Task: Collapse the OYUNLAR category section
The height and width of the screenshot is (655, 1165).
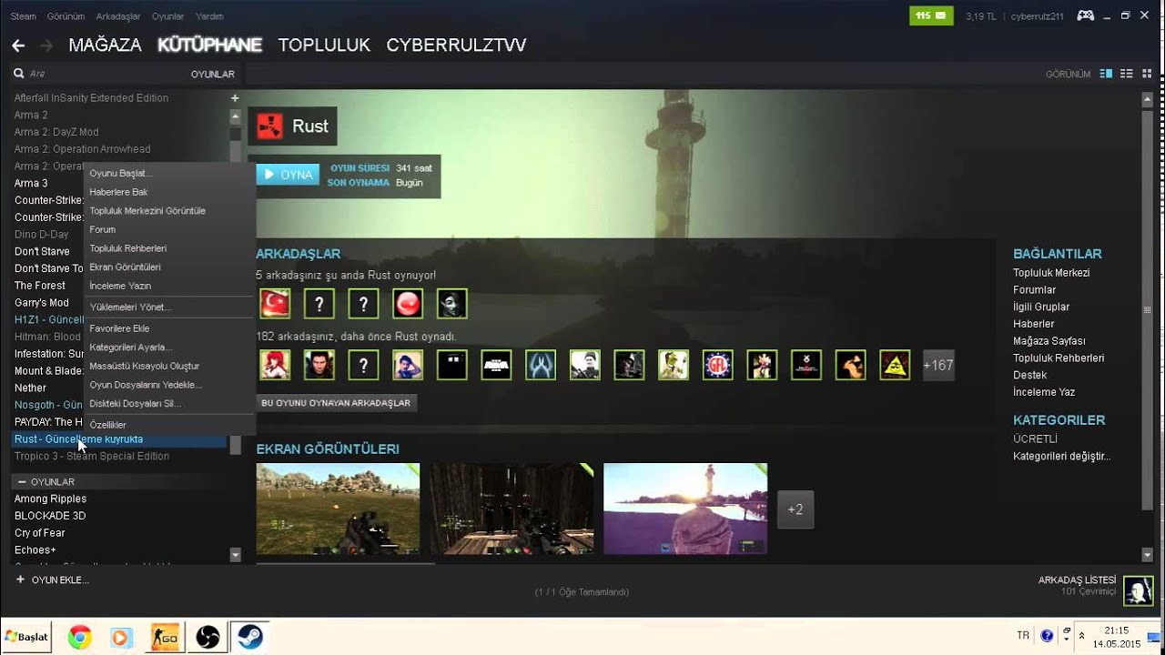Action: tap(22, 481)
